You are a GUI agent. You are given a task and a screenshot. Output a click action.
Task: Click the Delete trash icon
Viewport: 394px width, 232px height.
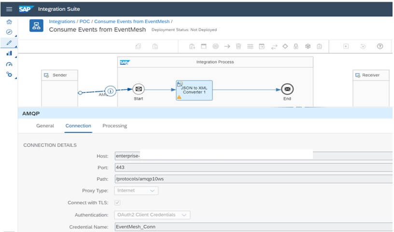point(239,46)
